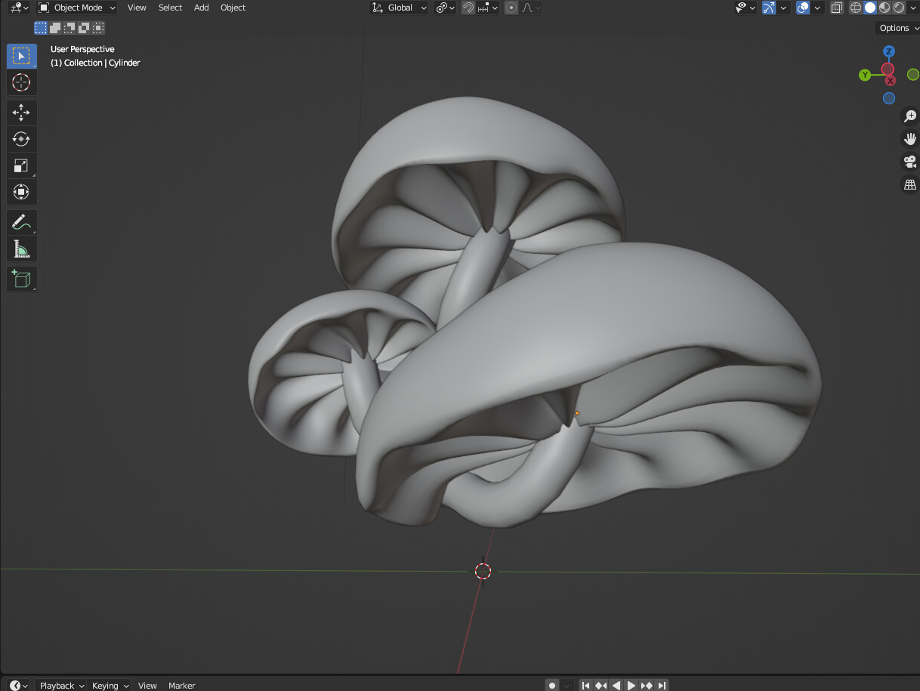Open the Object Mode dropdown

tap(76, 8)
